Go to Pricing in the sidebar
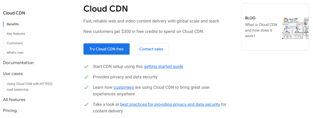 point(10,110)
